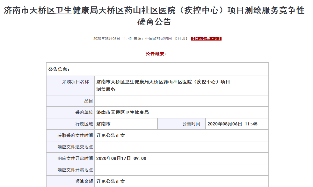Click the 响应文件递交地点 label
Screen dimensions: 313x187
click(75, 147)
